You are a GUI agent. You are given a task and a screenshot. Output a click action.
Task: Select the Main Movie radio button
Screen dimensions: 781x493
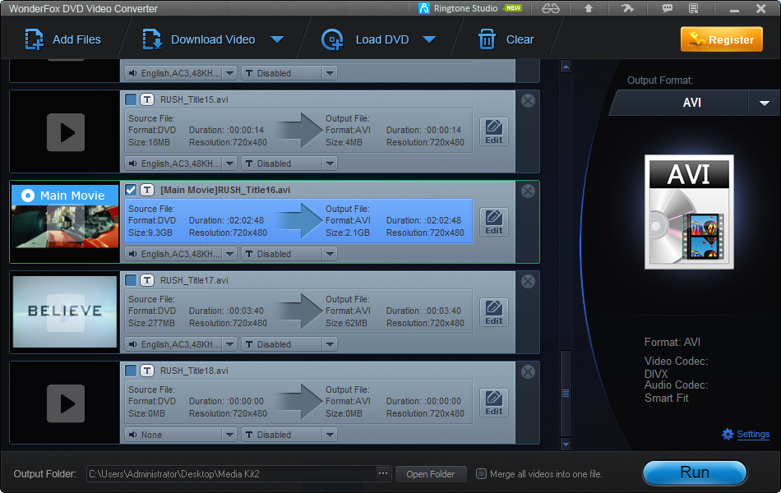pos(28,196)
